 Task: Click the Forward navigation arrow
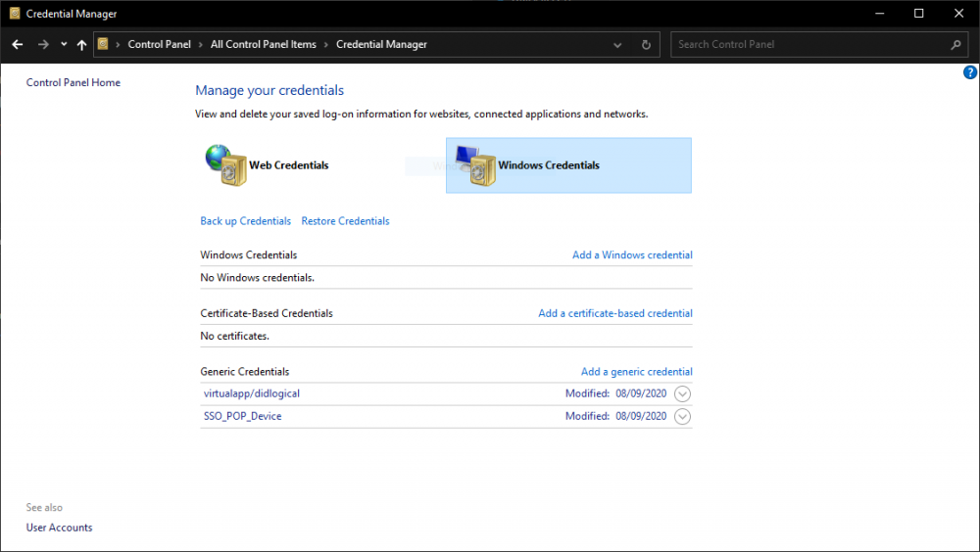click(43, 44)
